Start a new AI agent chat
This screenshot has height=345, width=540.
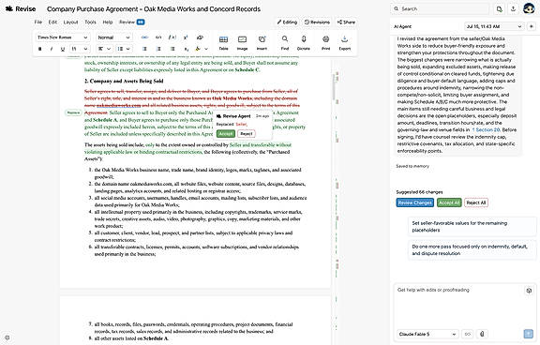tap(531, 26)
